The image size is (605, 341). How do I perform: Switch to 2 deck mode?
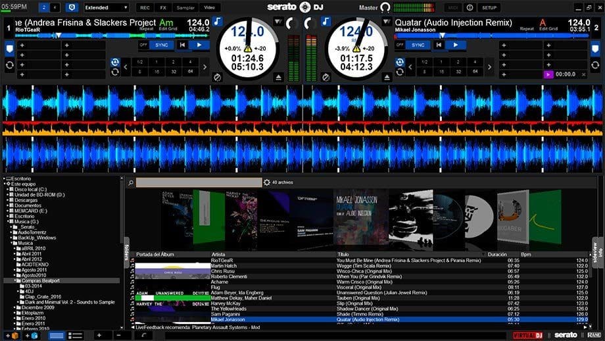44,7
